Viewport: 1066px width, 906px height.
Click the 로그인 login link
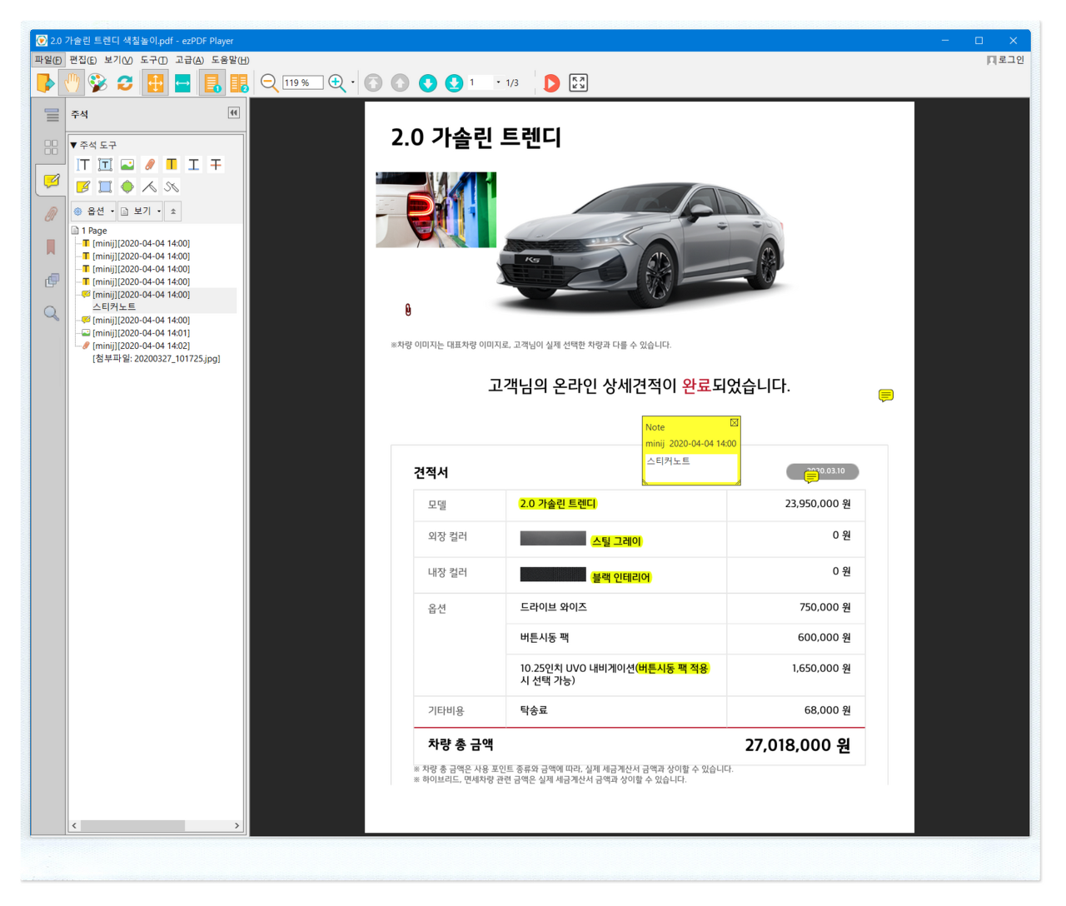1006,60
